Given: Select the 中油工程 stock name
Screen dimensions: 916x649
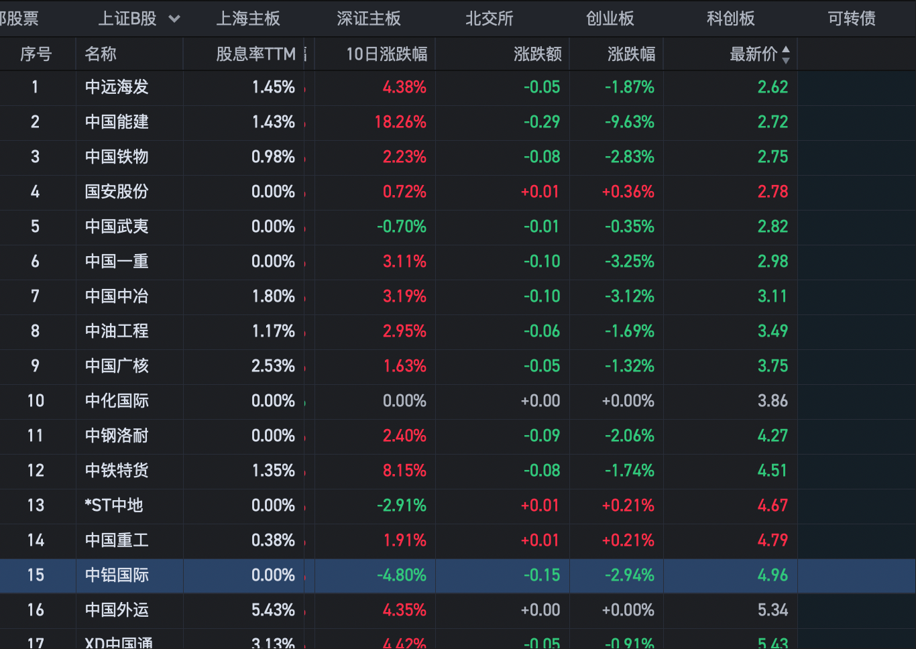Looking at the screenshot, I should [117, 331].
